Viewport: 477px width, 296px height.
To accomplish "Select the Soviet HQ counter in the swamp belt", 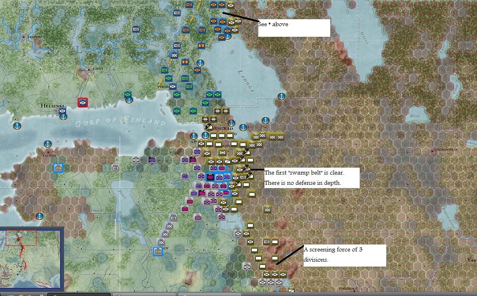I will (x=243, y=177).
